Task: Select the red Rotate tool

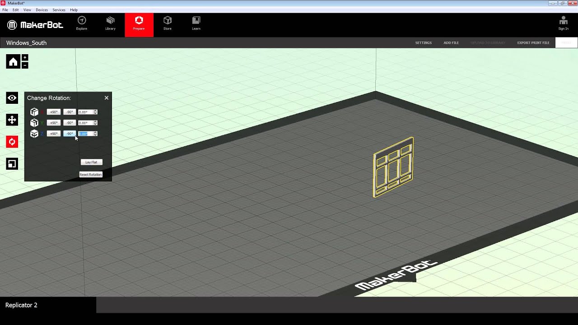Action: pyautogui.click(x=12, y=142)
